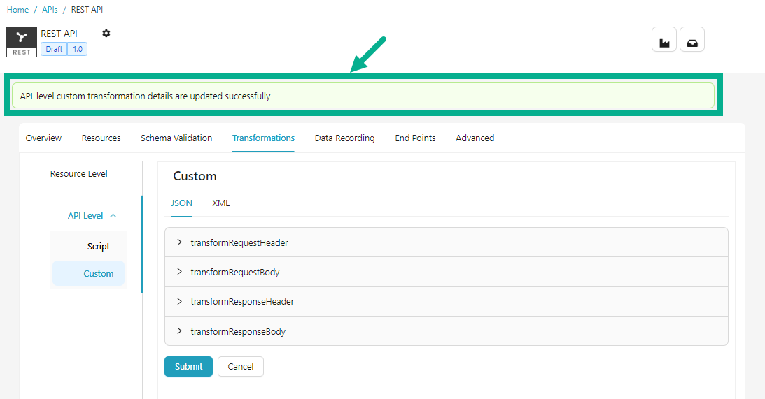Go to the Data Recording tab
The height and width of the screenshot is (399, 765).
point(344,138)
